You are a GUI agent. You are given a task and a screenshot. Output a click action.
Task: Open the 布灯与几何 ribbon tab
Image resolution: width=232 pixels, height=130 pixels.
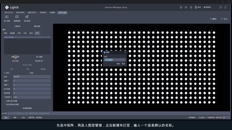click(x=8, y=13)
